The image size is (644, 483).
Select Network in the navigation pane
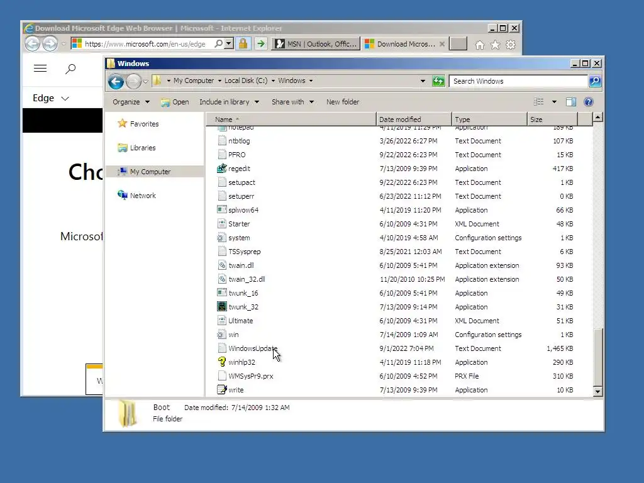coord(143,196)
